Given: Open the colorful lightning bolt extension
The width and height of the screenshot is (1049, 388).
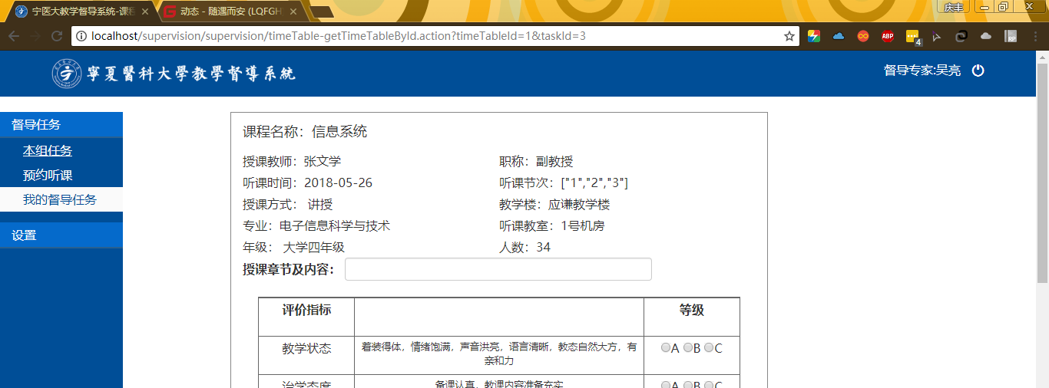Looking at the screenshot, I should pyautogui.click(x=813, y=36).
